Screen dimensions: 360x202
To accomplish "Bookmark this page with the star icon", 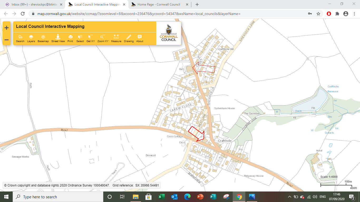I will (x=318, y=14).
